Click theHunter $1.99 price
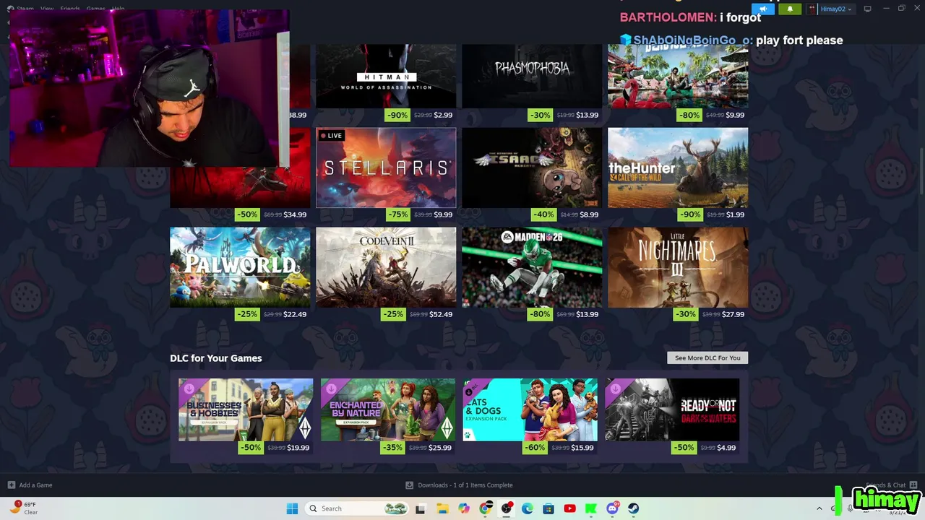925x520 pixels. [735, 214]
